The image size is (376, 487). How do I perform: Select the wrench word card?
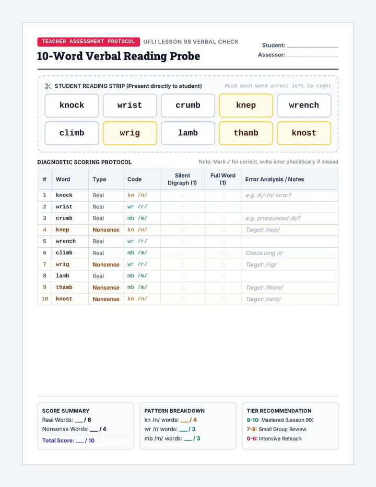click(x=304, y=106)
